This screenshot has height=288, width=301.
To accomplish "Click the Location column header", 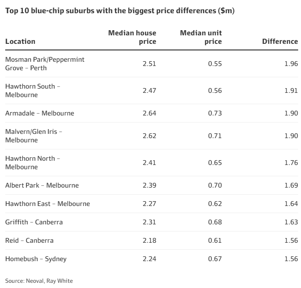I will point(20,41).
